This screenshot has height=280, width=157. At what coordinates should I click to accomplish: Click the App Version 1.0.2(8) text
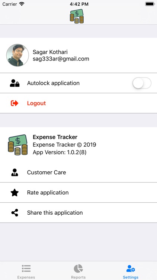coord(60,152)
